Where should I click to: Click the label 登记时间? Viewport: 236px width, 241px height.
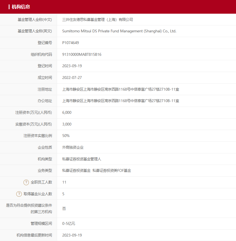tap(45, 66)
